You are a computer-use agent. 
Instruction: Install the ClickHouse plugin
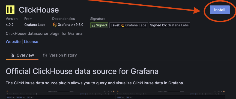[x=220, y=10]
